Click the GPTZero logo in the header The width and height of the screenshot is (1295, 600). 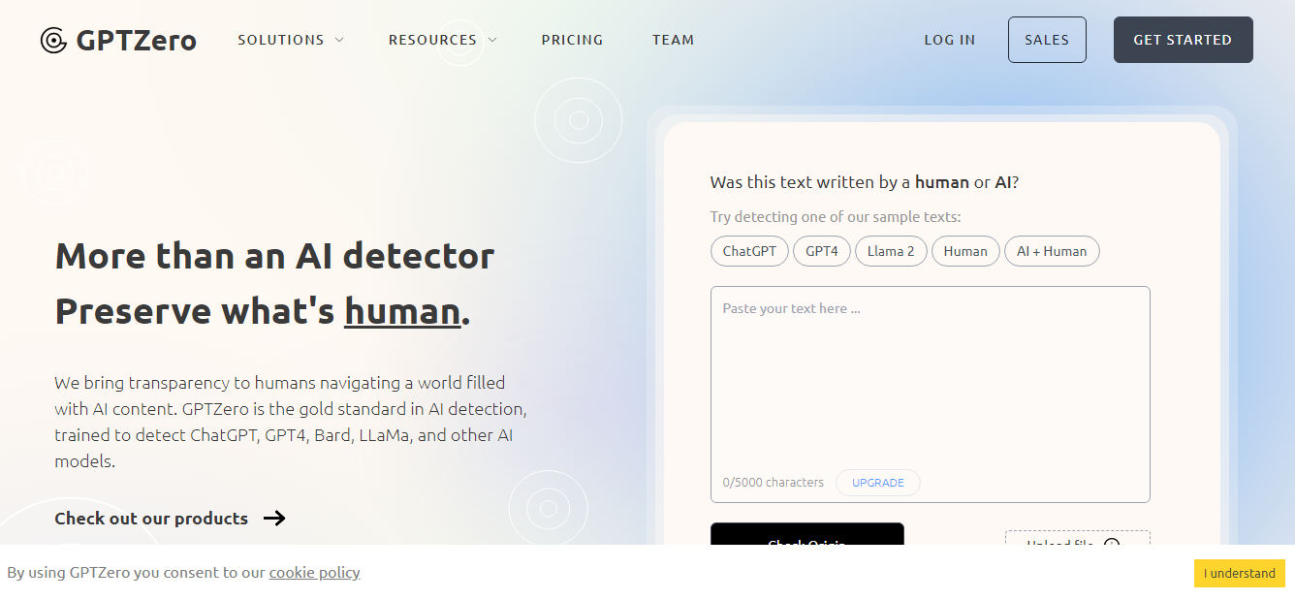point(118,40)
